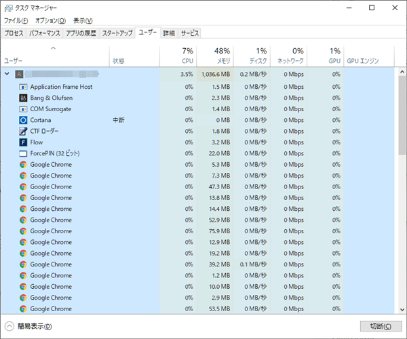This screenshot has width=407, height=339.
Task: Select the ForcePIN (32 ビット) process name
Action: [55, 153]
